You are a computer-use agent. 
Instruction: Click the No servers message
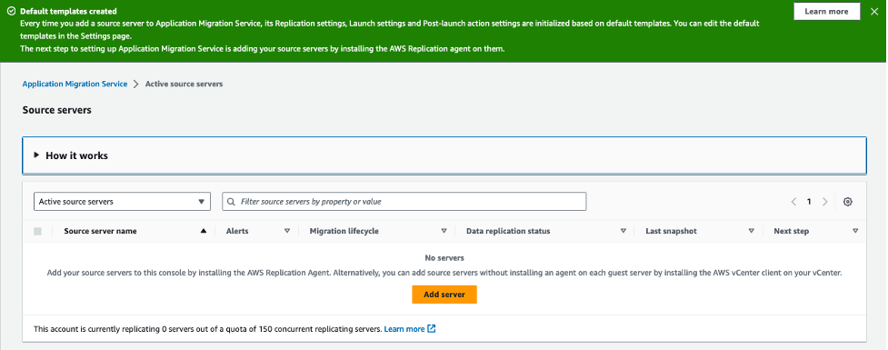444,257
